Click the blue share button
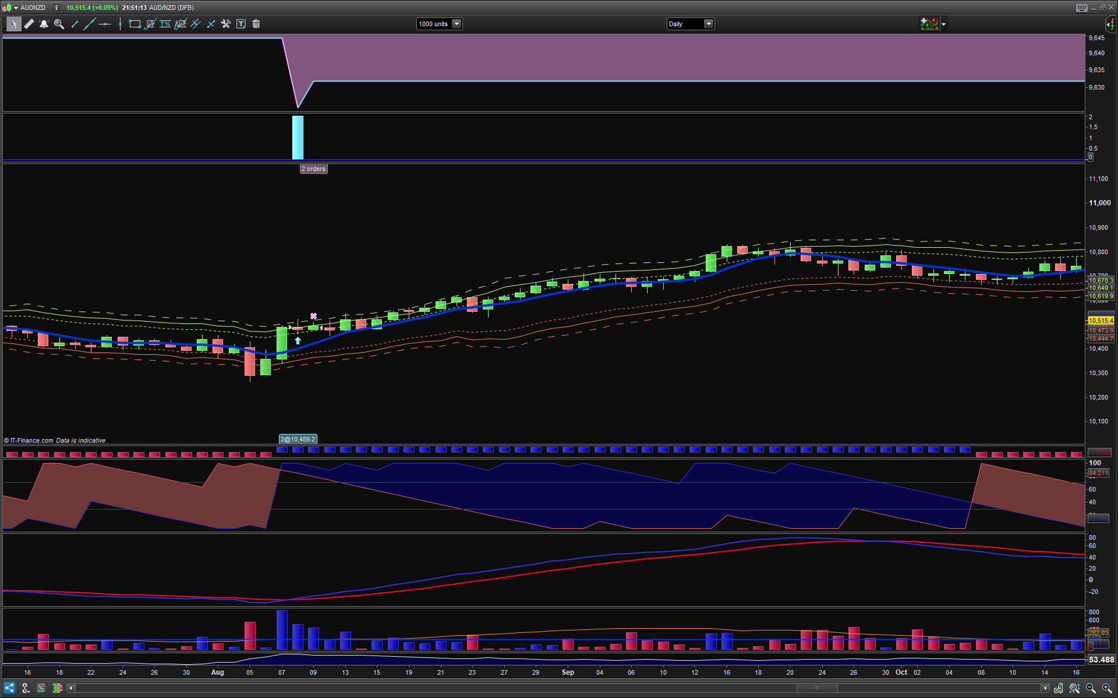 click(9, 688)
